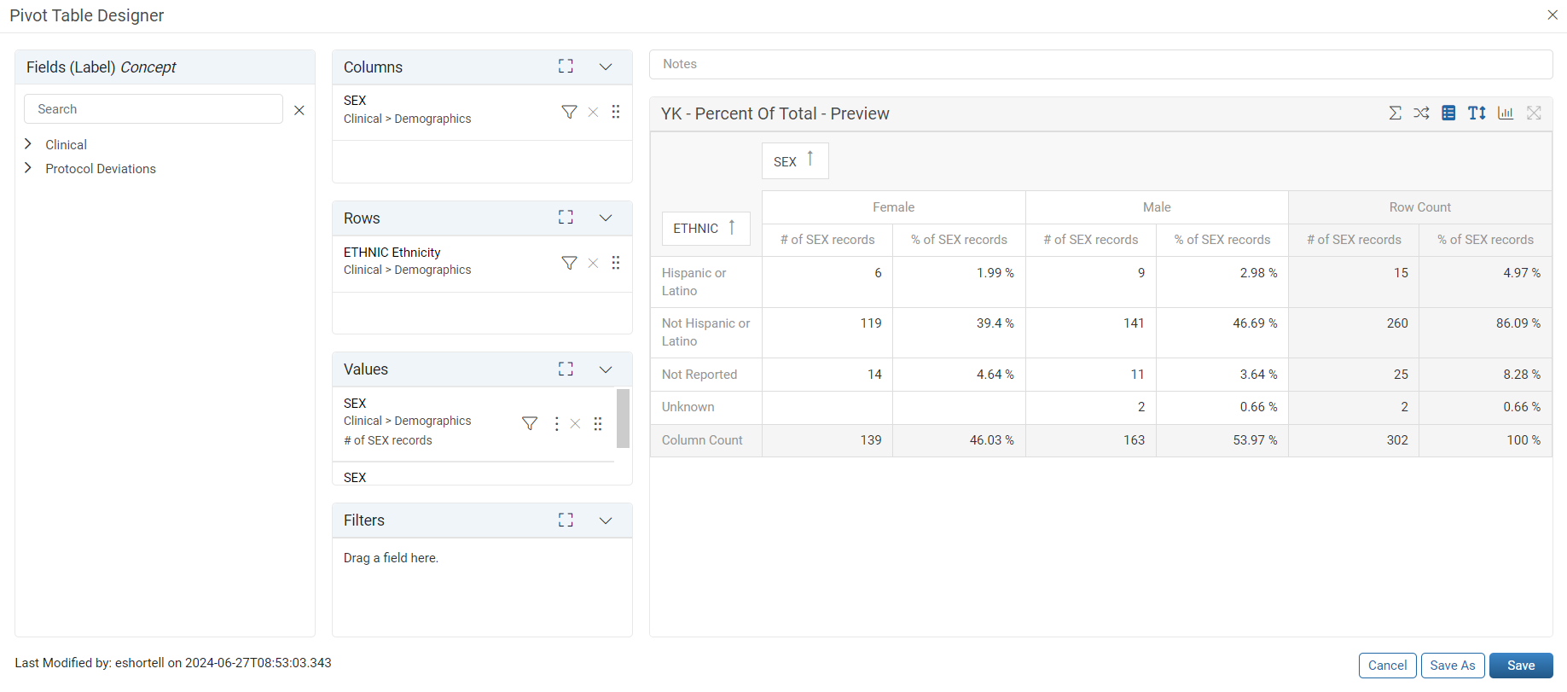The image size is (1567, 692).
Task: Maximize the Filters panel
Action: (x=566, y=520)
